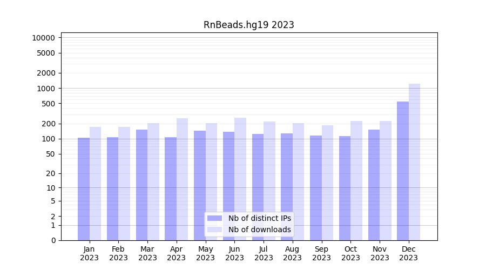The width and height of the screenshot is (486, 270).
Task: Select the Jan 2023 distinct IPs bar
Action: coord(84,189)
